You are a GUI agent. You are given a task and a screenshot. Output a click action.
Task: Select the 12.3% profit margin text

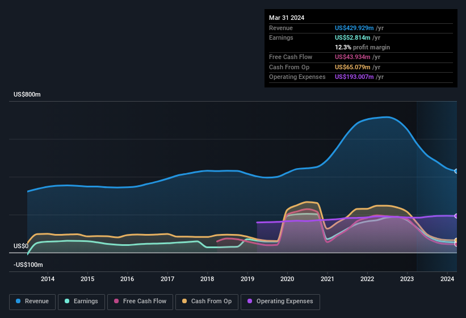(362, 47)
